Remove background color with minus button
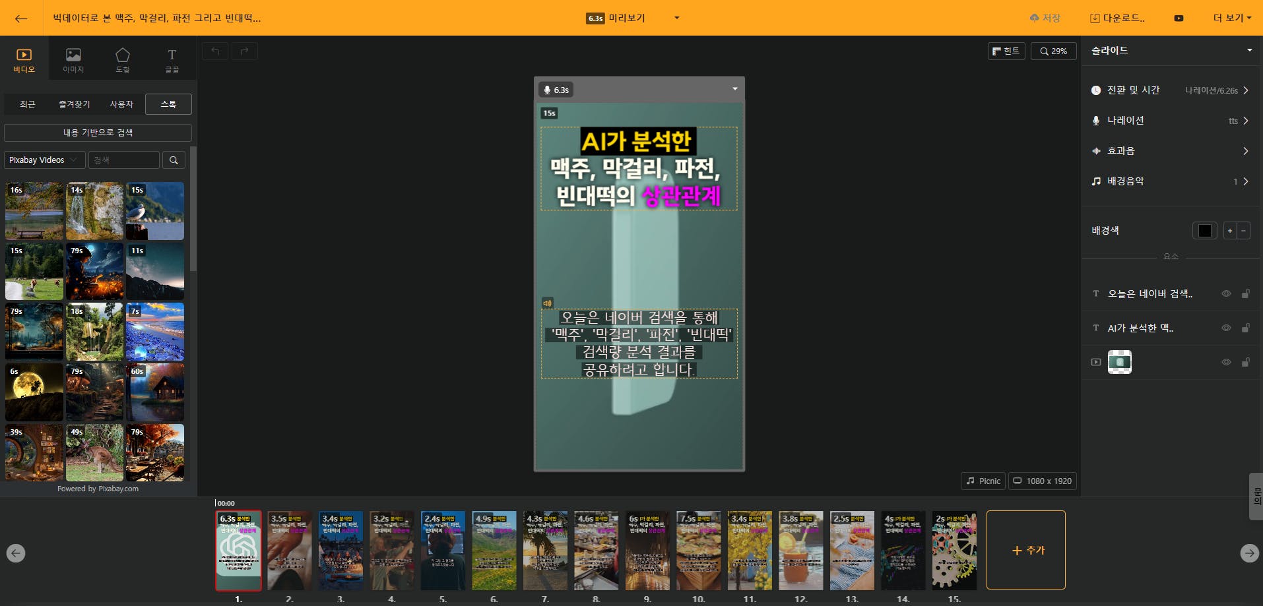The height and width of the screenshot is (606, 1263). coord(1244,231)
